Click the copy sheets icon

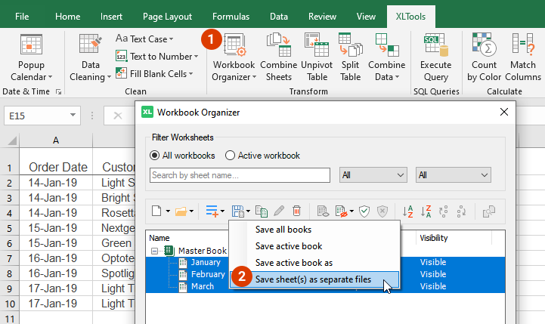tap(262, 211)
